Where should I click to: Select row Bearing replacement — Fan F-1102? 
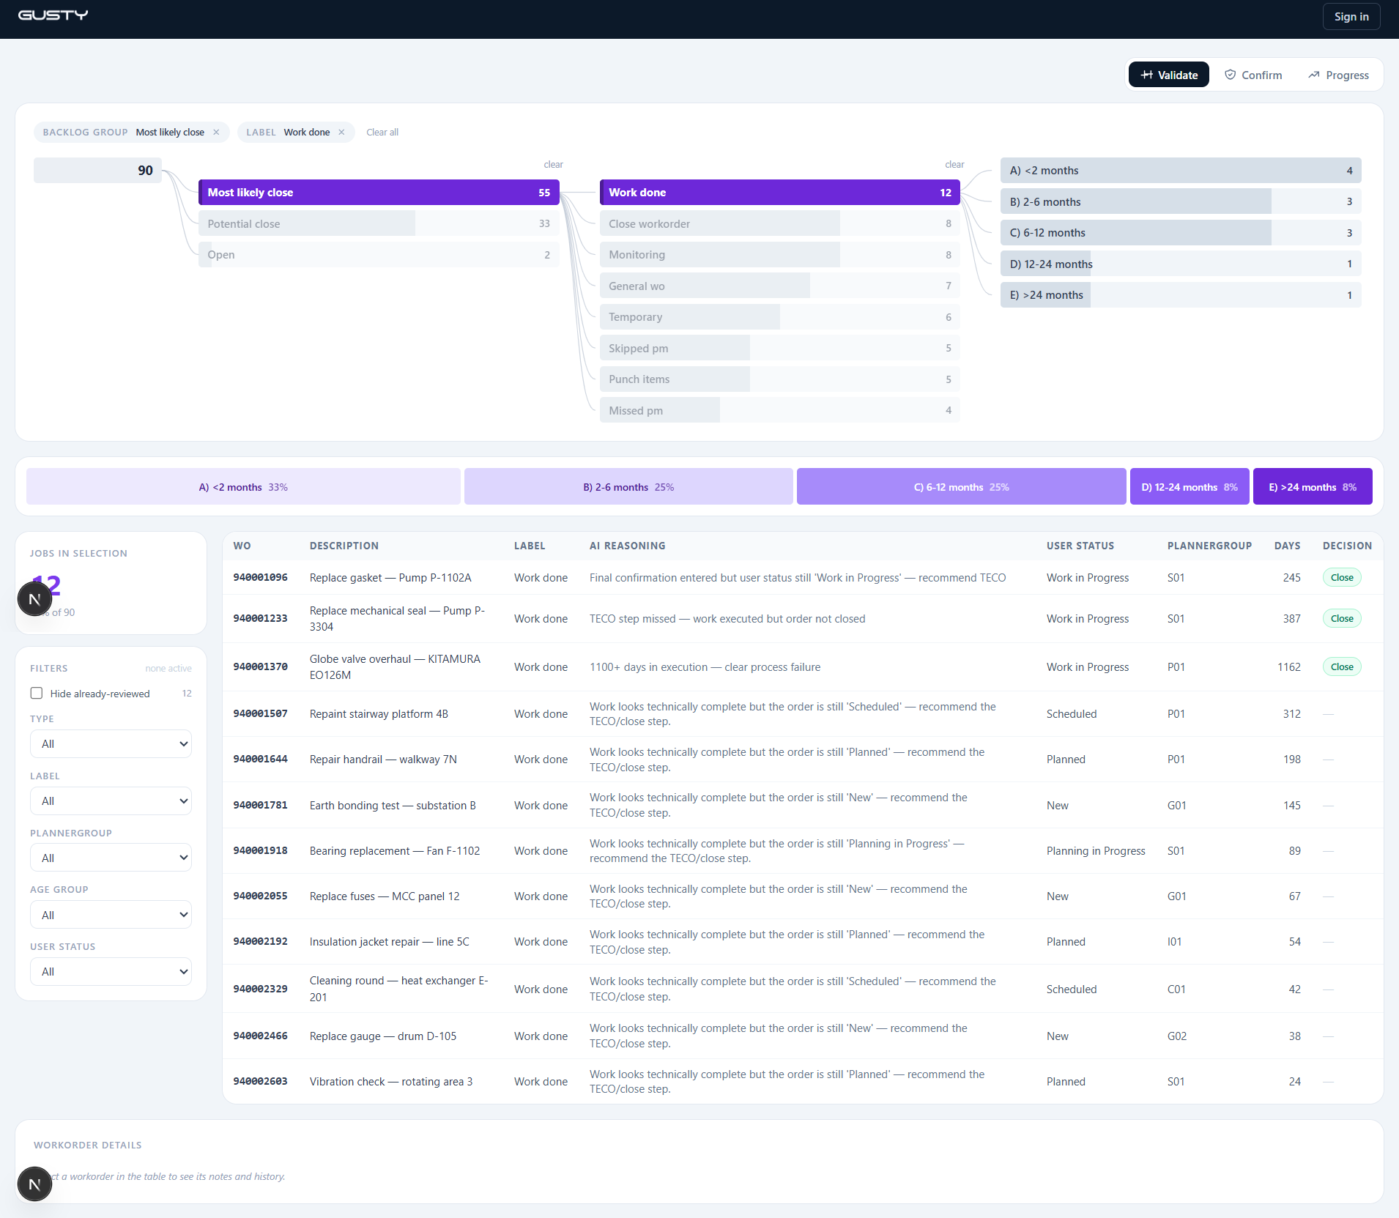[x=803, y=851]
